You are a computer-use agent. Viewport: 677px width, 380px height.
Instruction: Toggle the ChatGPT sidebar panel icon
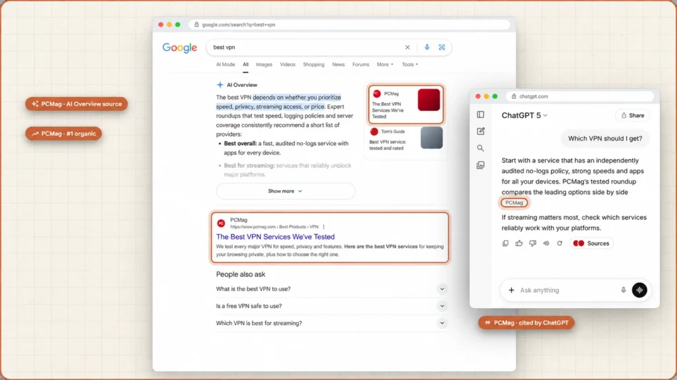tap(481, 115)
